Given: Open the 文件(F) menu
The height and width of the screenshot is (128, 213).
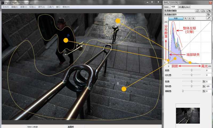Looking at the screenshot, I should (x=6, y=7).
